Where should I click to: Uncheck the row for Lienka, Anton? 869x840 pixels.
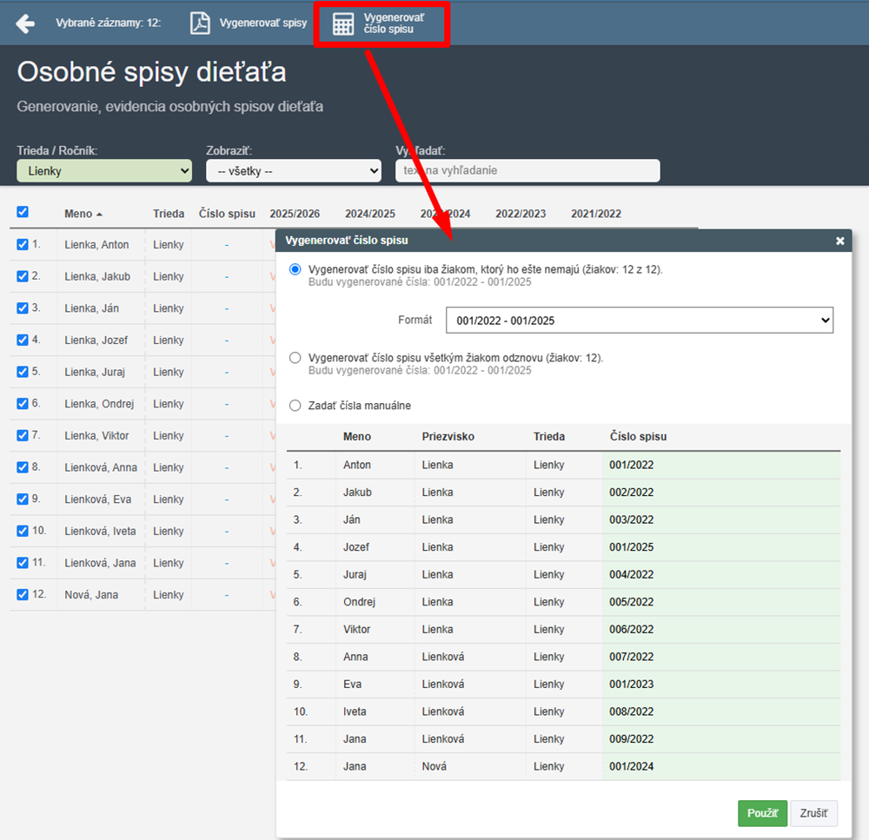point(23,244)
